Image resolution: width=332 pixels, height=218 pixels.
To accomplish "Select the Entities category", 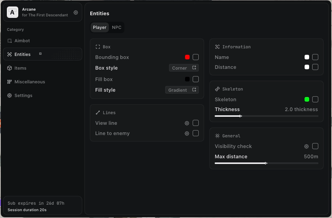I will tap(43, 54).
